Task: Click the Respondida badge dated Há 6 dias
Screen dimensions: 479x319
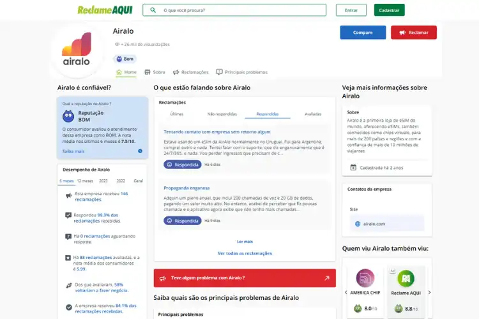Action: [183, 165]
